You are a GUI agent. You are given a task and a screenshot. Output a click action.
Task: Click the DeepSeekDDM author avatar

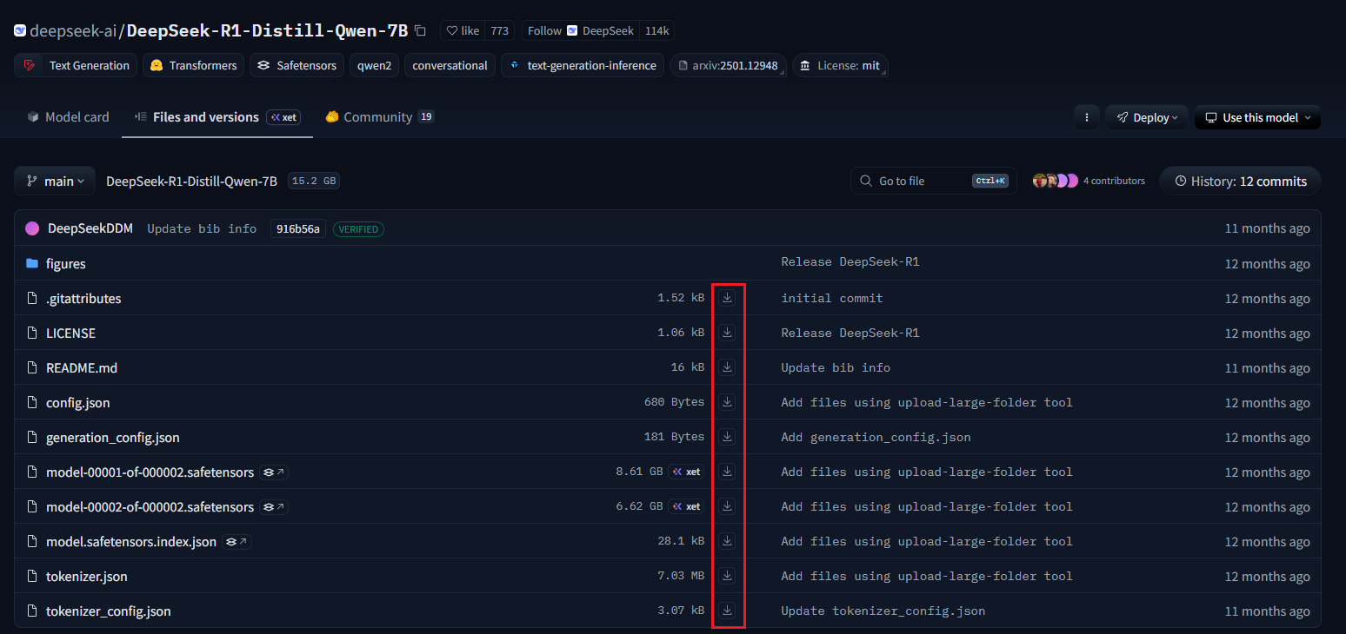(32, 228)
